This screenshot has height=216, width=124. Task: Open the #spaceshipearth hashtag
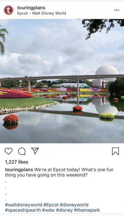coord(23,210)
